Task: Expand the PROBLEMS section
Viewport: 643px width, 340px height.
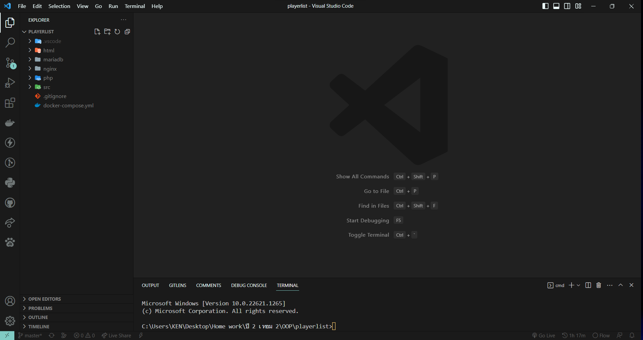Action: (x=40, y=308)
